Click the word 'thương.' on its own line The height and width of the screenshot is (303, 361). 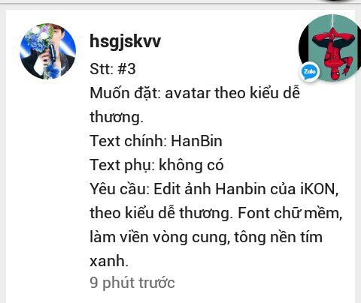click(117, 117)
